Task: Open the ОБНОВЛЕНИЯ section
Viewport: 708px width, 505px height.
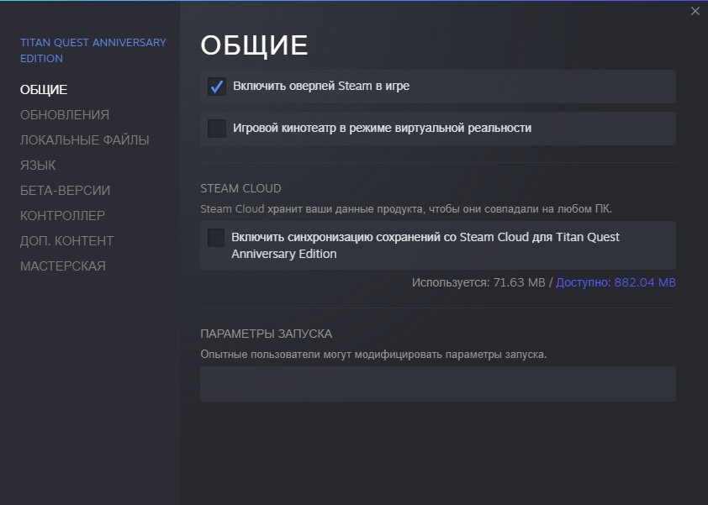Action: pos(65,115)
